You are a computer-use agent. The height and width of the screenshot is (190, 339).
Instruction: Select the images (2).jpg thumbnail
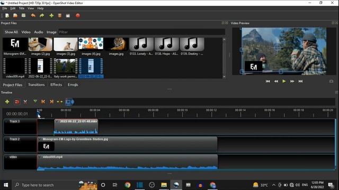(x=40, y=44)
